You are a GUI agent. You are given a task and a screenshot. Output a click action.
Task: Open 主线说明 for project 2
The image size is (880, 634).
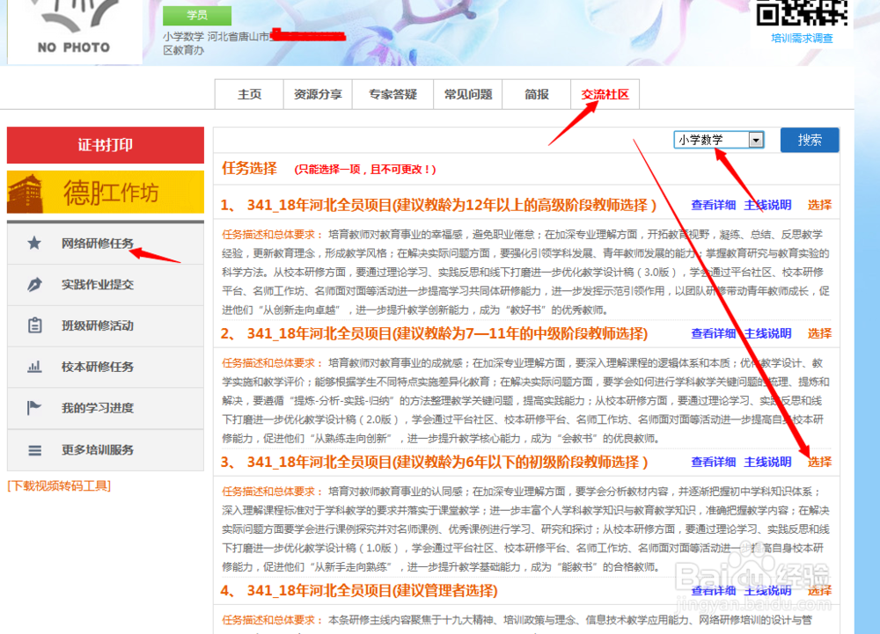point(766,334)
